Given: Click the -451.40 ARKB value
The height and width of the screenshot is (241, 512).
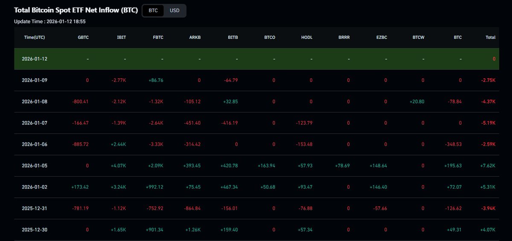Looking at the screenshot, I should (x=192, y=123).
